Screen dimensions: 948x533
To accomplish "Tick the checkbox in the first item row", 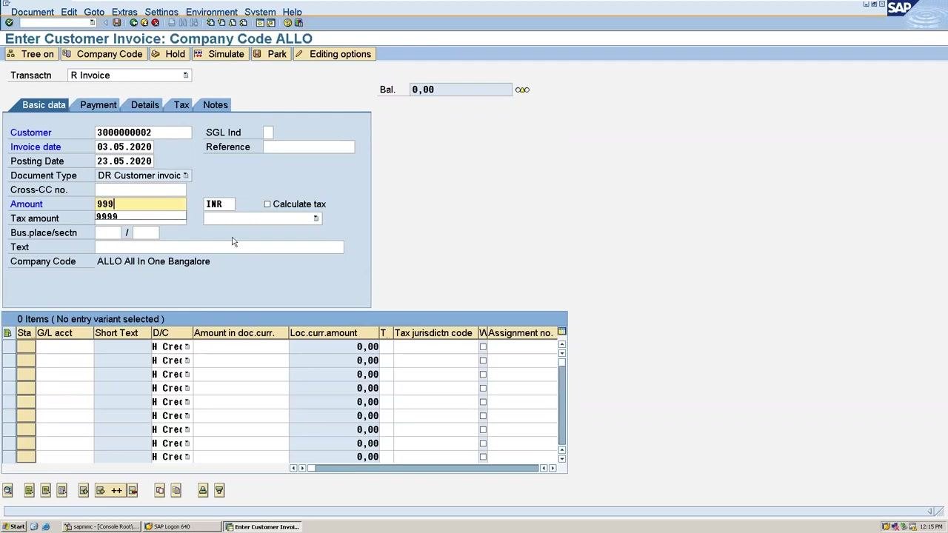I will pos(483,346).
